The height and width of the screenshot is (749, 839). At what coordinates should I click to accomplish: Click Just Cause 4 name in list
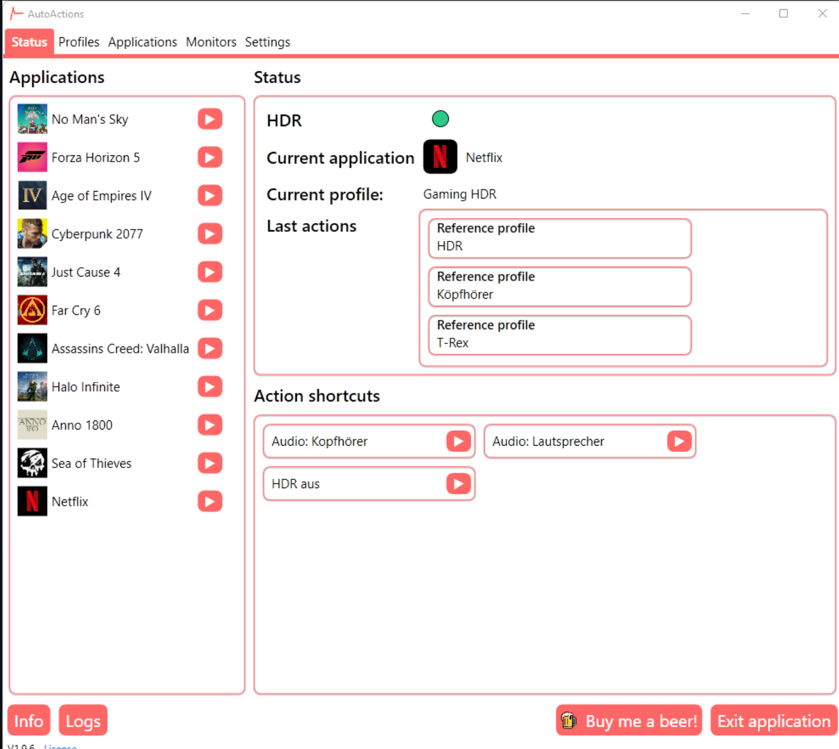click(x=86, y=272)
